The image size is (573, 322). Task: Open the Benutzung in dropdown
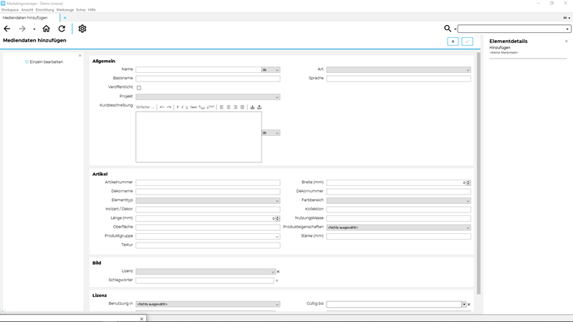[208, 304]
